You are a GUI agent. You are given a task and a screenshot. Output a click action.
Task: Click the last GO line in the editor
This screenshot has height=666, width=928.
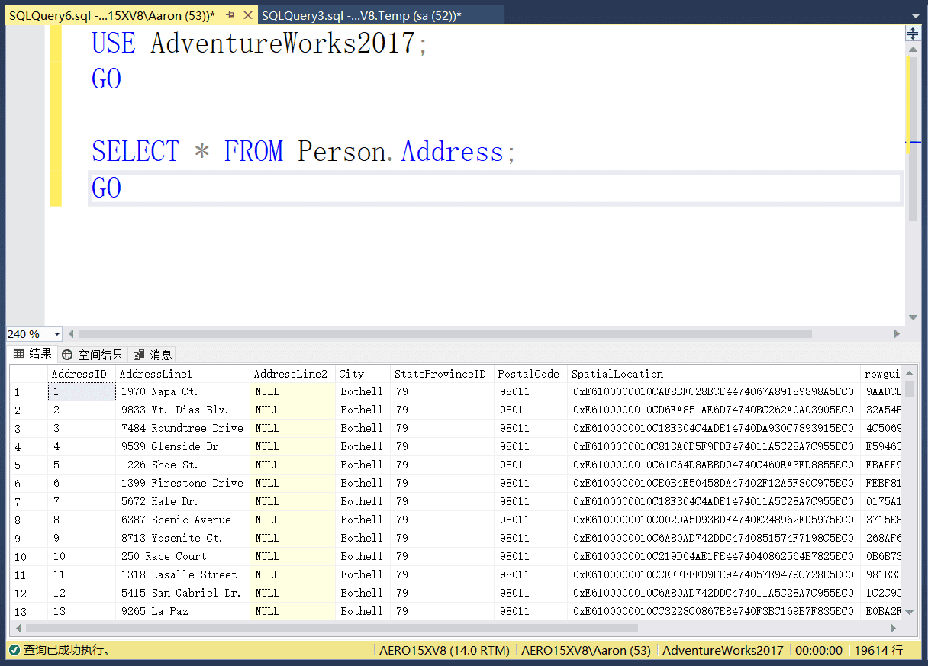point(106,188)
